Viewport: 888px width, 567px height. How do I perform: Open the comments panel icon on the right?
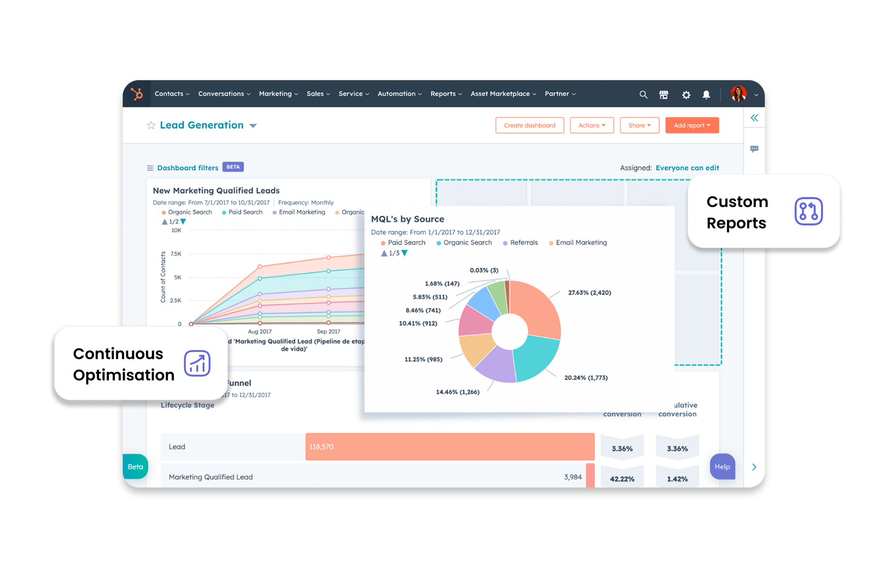click(754, 148)
